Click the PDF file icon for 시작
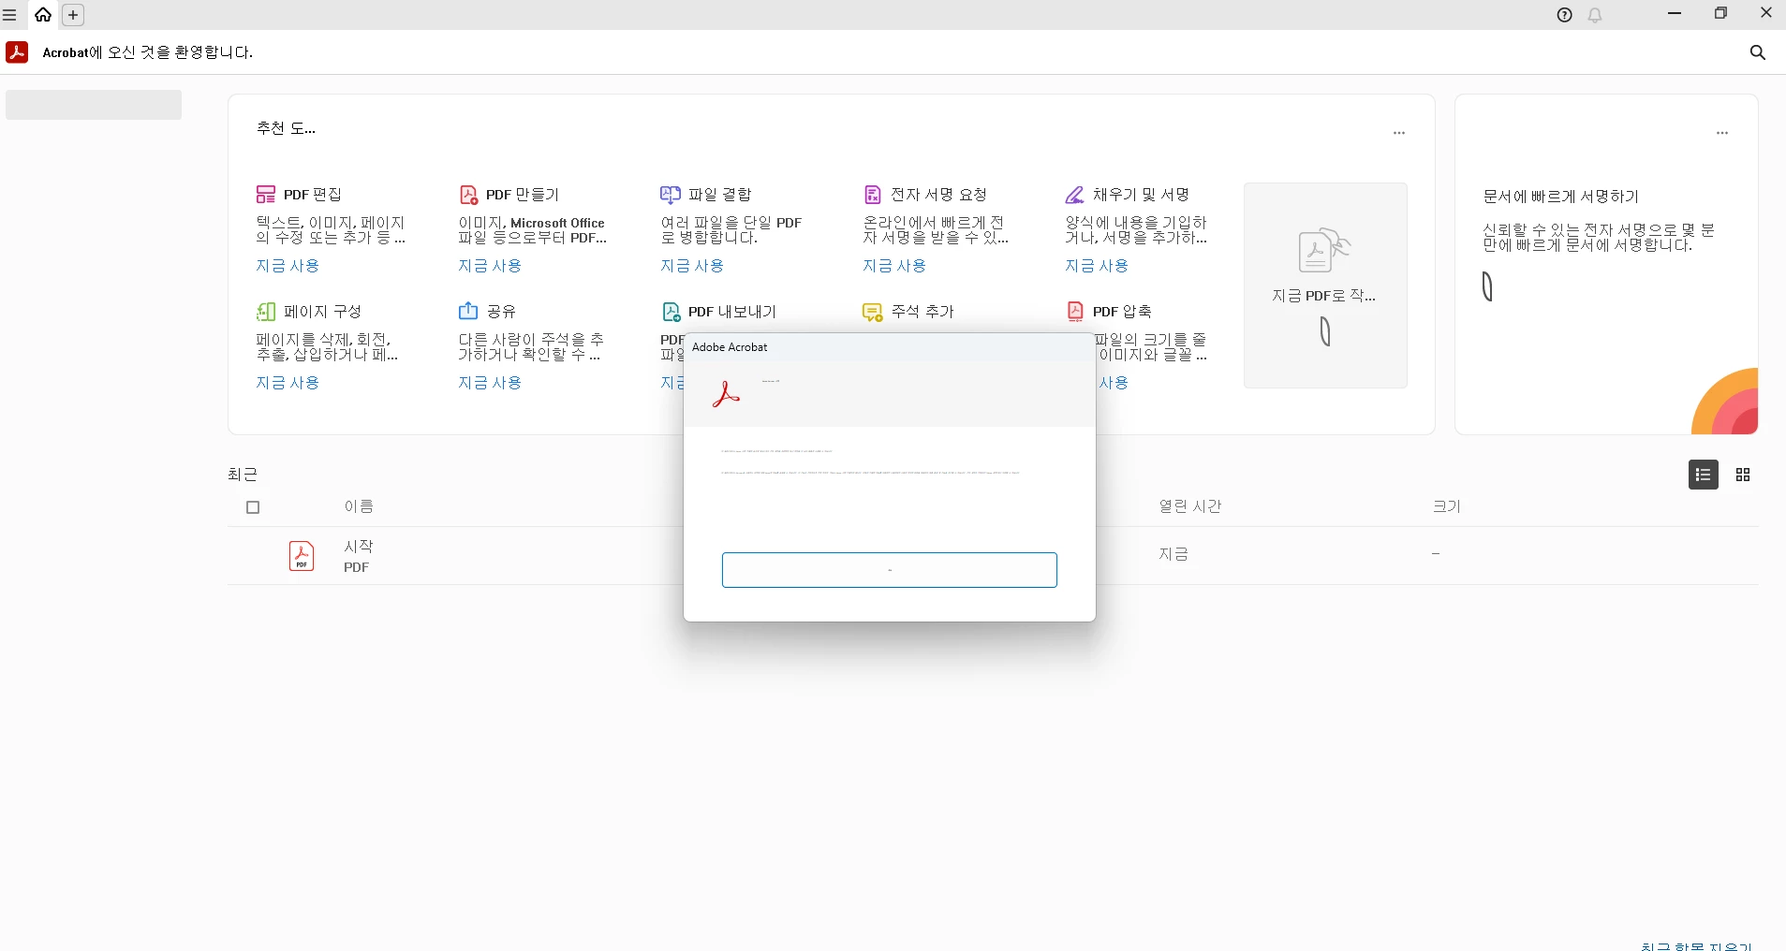1786x951 pixels. point(302,556)
